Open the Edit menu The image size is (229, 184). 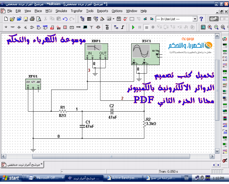coord(18,11)
